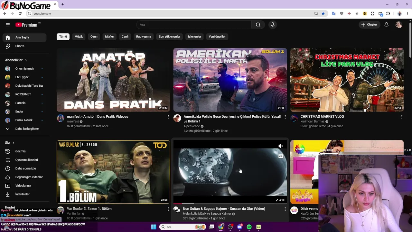Select the Rap yapma filter chip

tap(144, 36)
